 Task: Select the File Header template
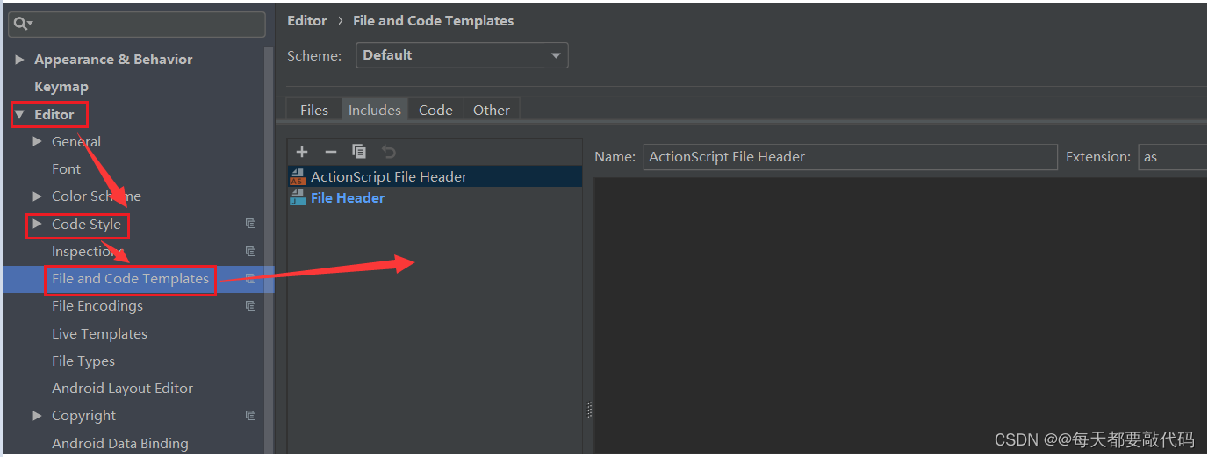coord(435,197)
